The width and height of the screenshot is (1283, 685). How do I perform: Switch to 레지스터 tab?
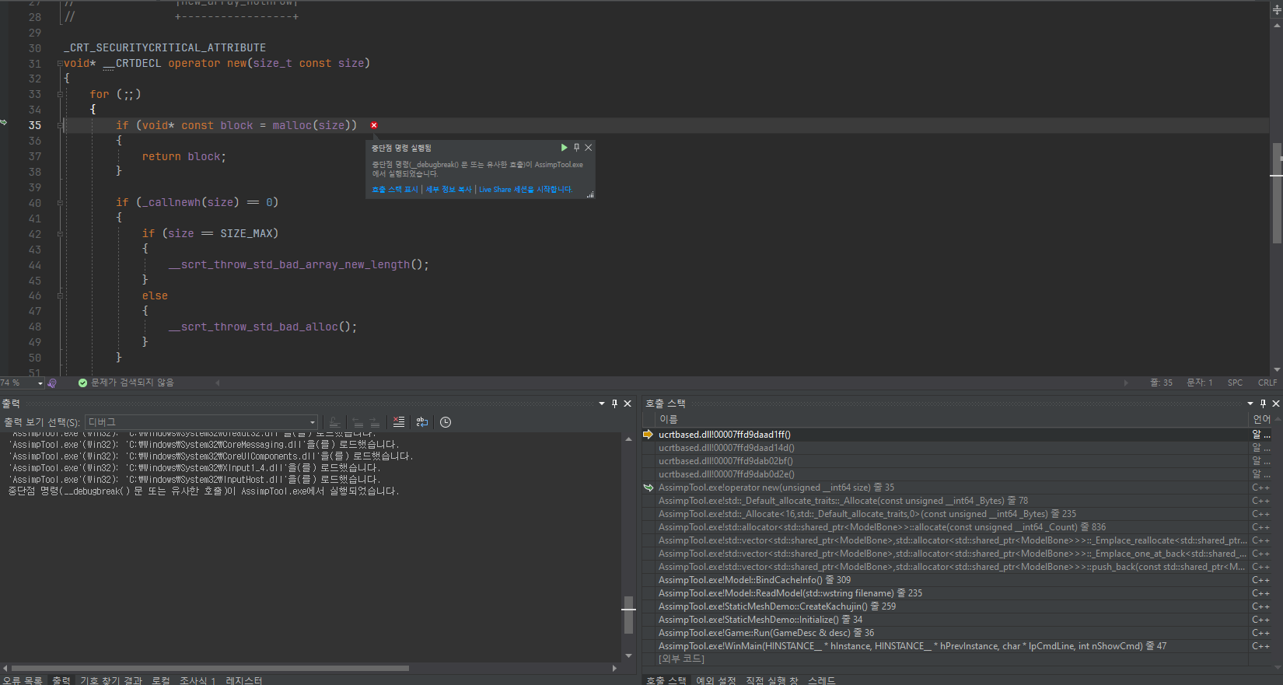(244, 680)
